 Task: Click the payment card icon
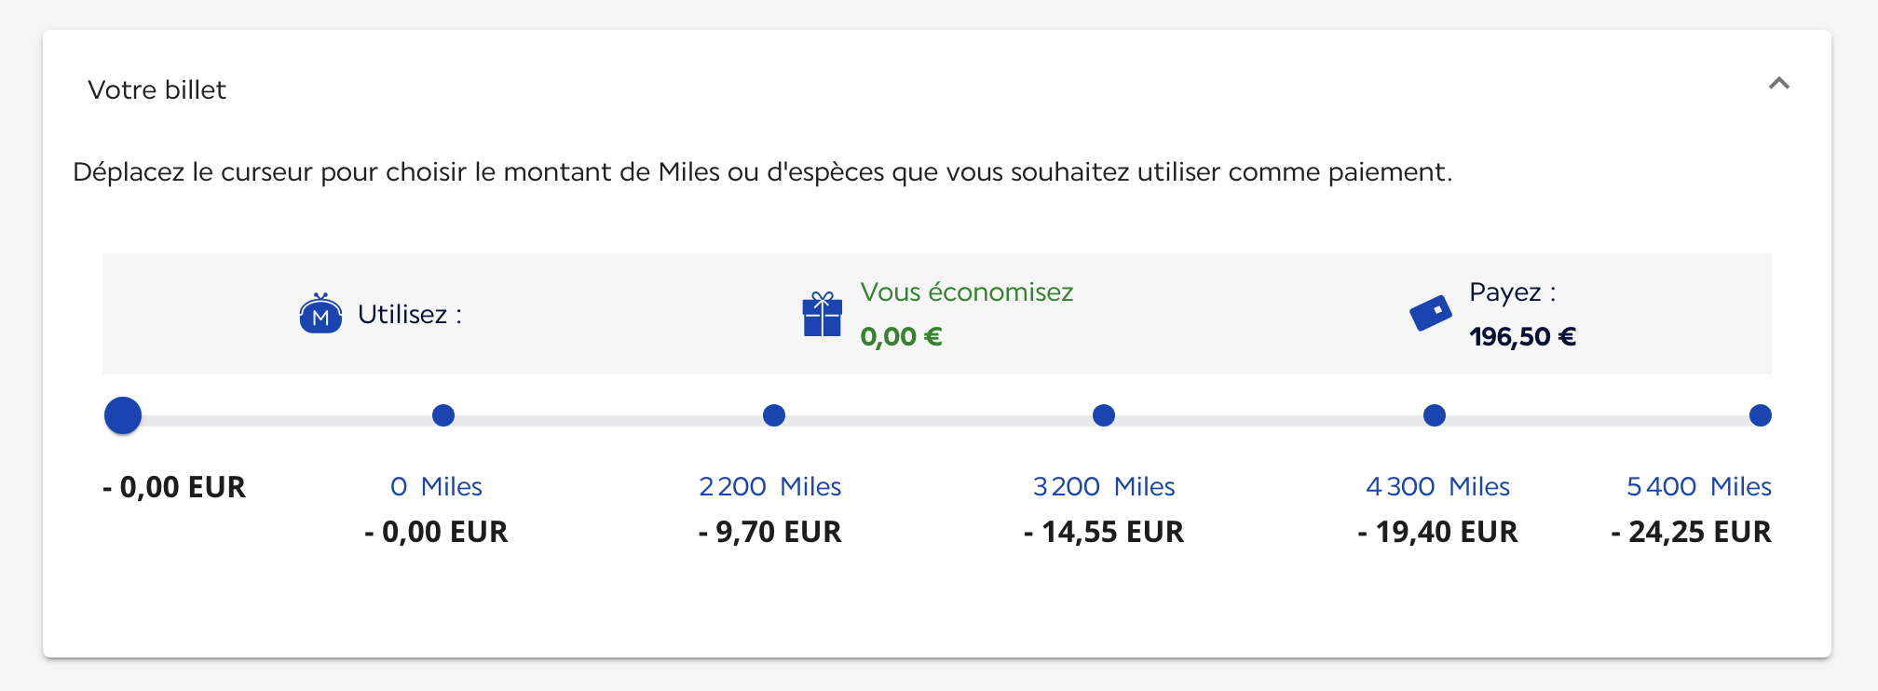coord(1431,313)
